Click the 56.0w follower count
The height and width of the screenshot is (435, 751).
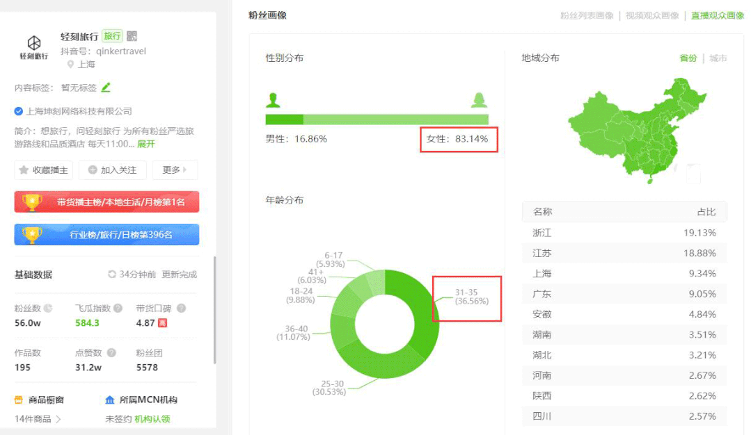click(28, 322)
